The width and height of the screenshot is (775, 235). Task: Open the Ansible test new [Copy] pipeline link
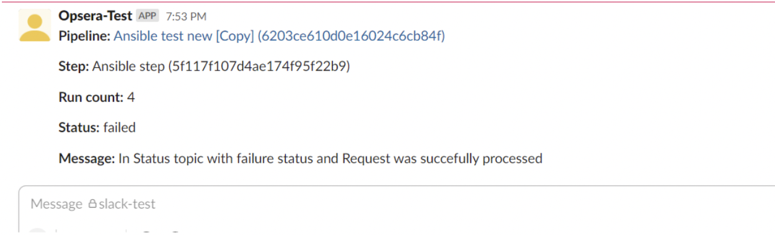(x=184, y=36)
